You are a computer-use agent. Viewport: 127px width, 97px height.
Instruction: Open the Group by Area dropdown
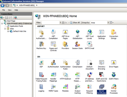[x=108, y=23]
